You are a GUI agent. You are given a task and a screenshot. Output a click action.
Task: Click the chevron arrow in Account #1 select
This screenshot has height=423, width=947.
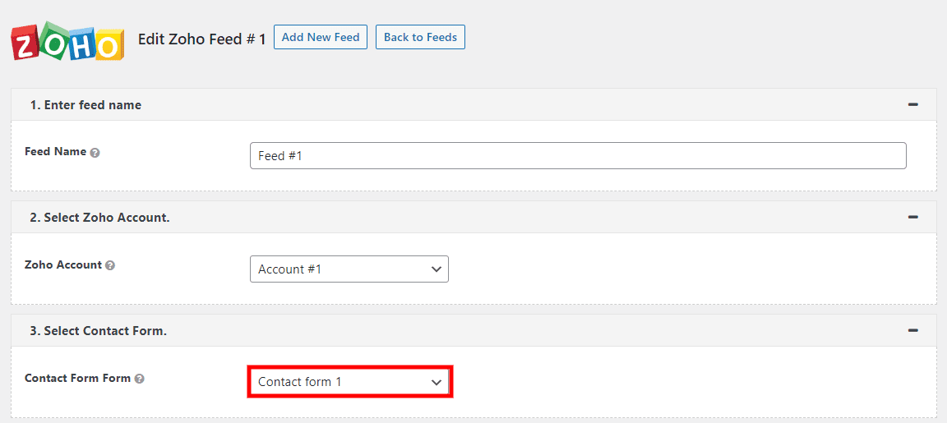coord(436,269)
